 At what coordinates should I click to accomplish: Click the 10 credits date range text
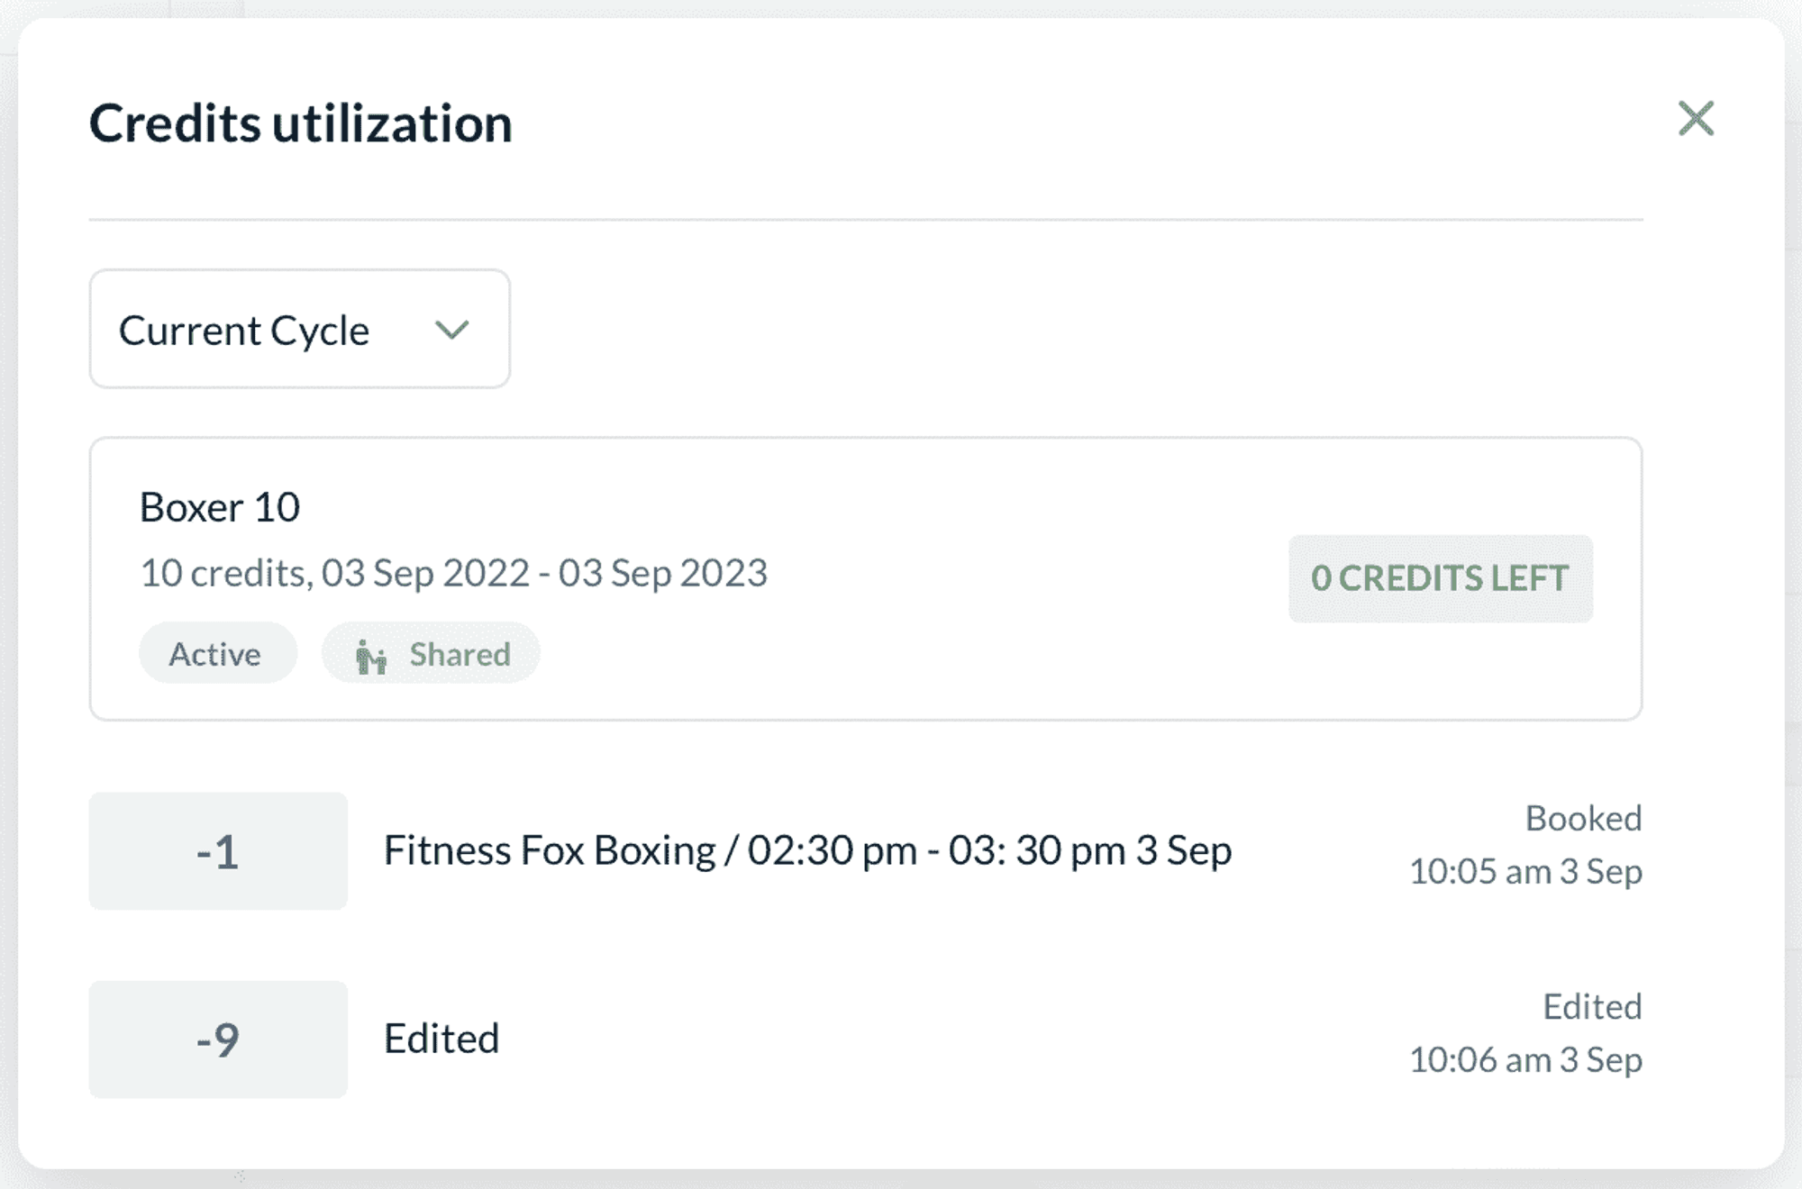454,573
